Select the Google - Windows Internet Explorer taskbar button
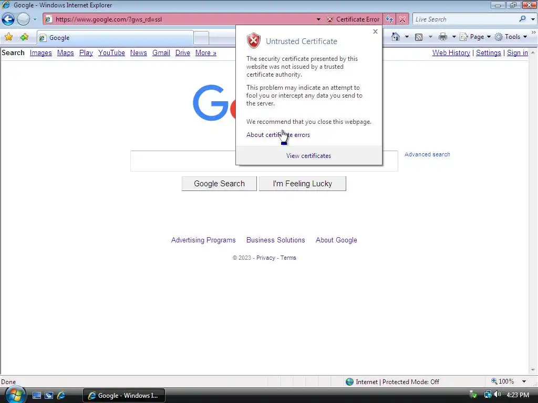538x403 pixels. [124, 396]
